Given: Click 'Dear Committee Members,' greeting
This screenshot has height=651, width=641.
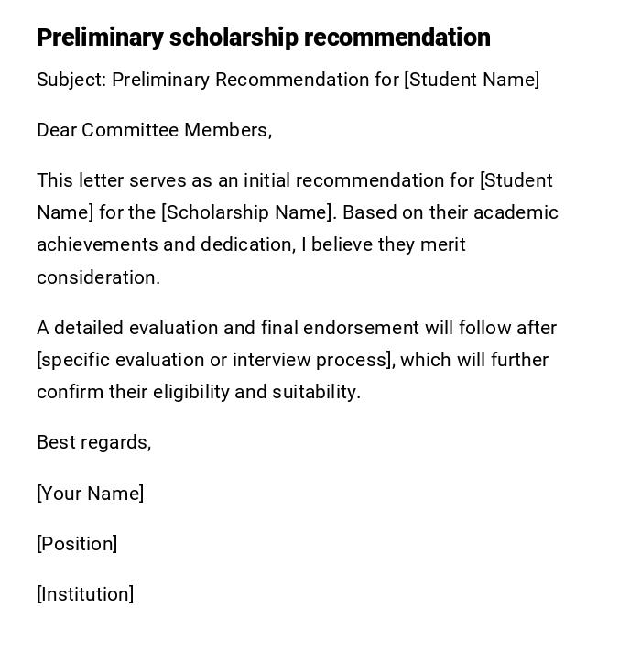Looking at the screenshot, I should point(154,130).
